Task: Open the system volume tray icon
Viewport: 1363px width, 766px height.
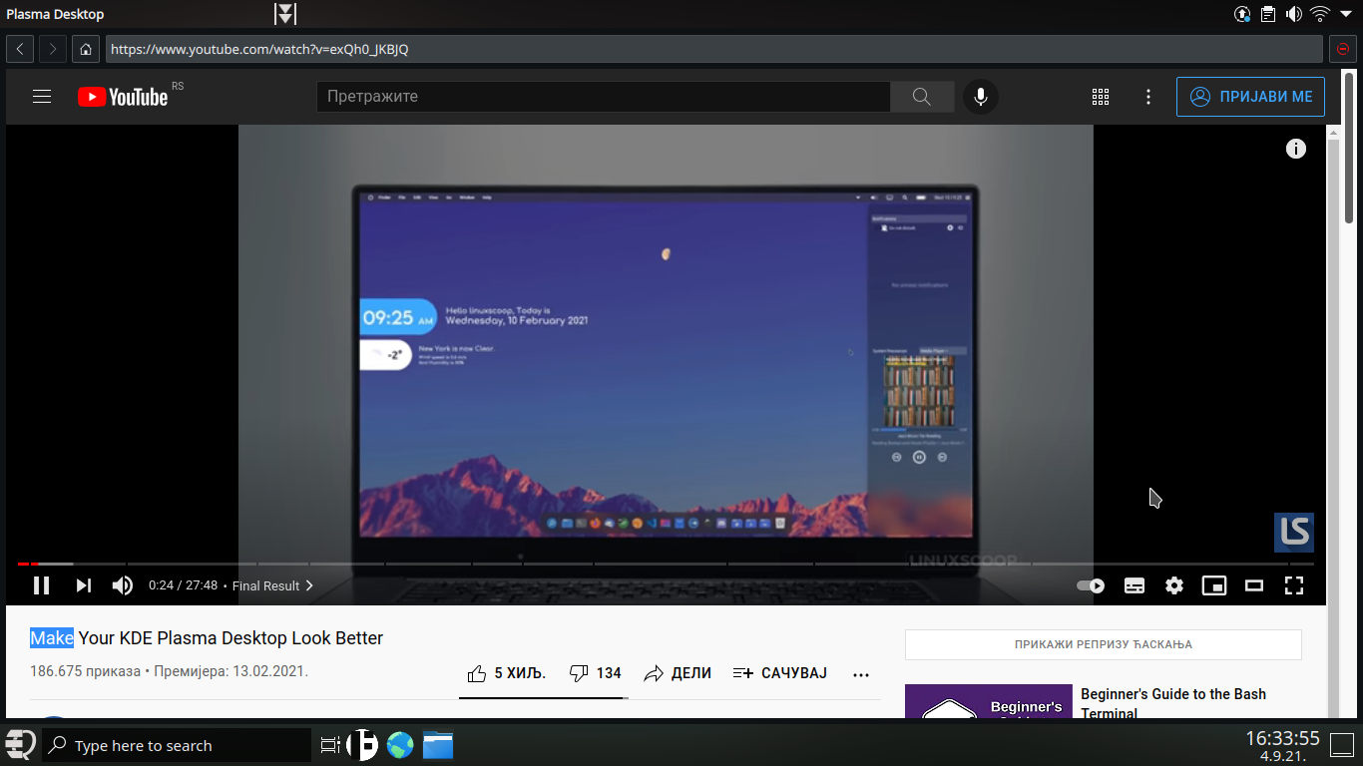Action: [x=1294, y=14]
